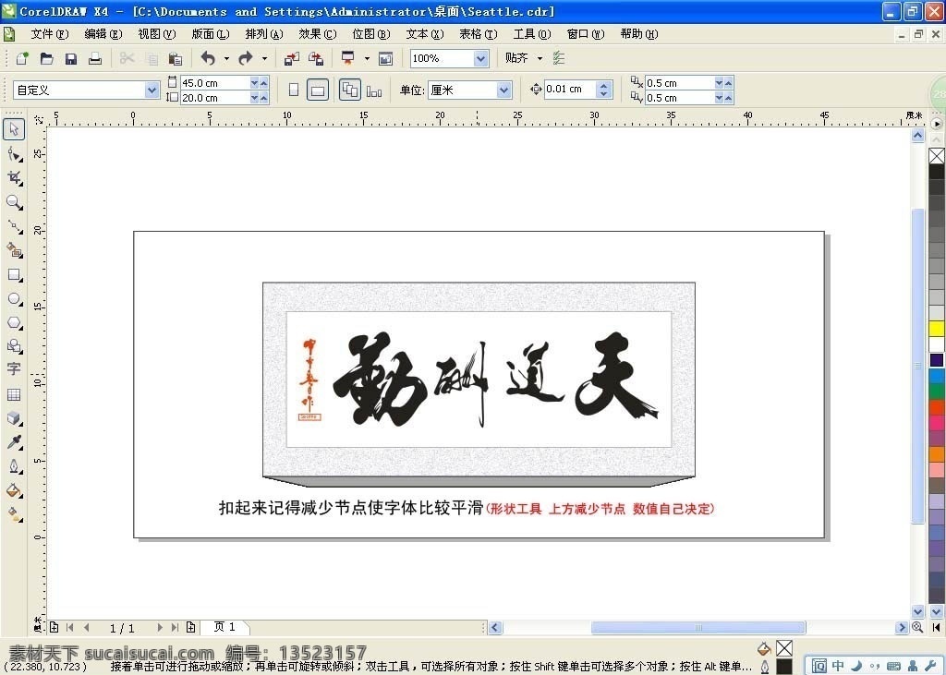
Task: Open the paper size 自定义 dropdown
Action: [x=151, y=90]
